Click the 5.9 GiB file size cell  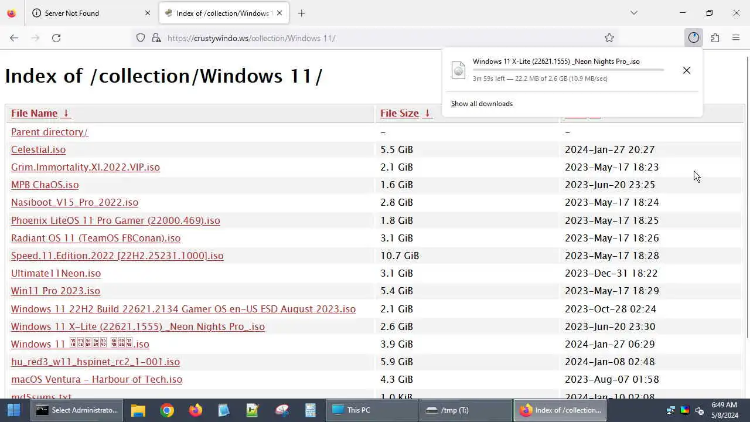397,362
